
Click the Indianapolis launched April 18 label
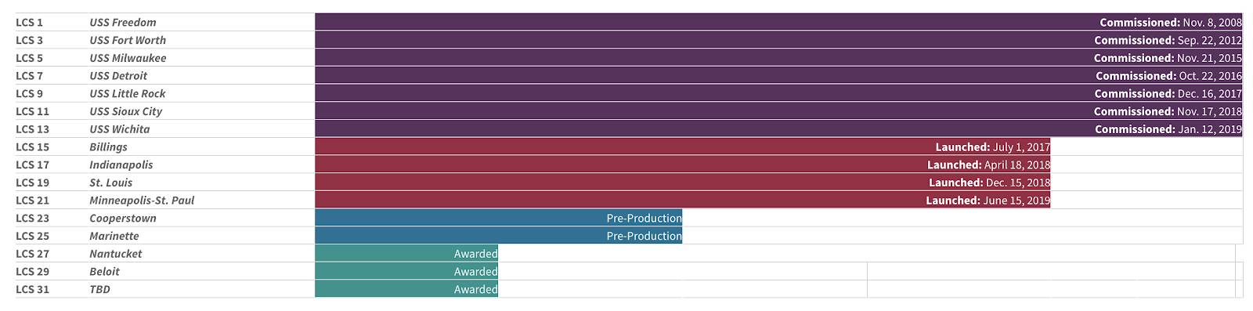(988, 165)
